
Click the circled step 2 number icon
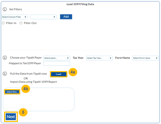tap(4, 58)
